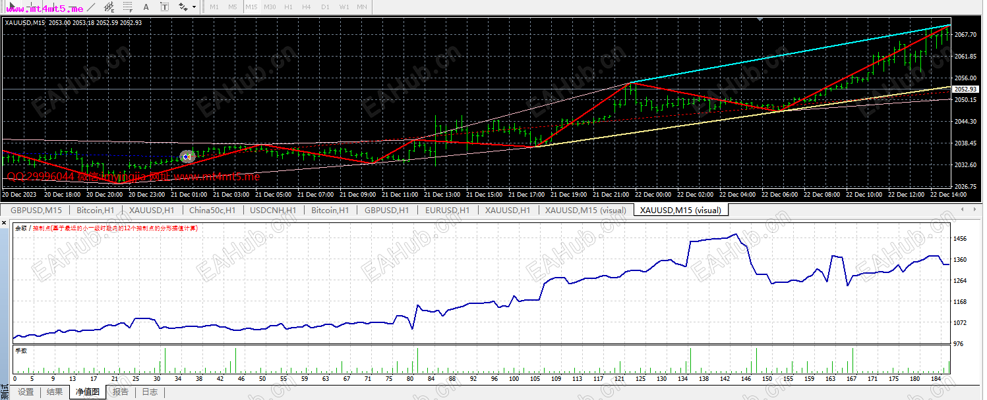Switch to EURUSD,H1 chart tab
Image resolution: width=987 pixels, height=400 pixels.
tap(447, 210)
